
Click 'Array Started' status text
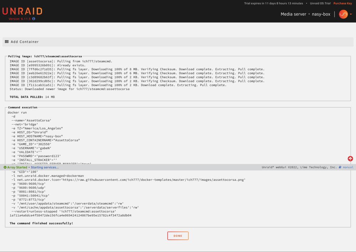pyautogui.click(x=17, y=167)
